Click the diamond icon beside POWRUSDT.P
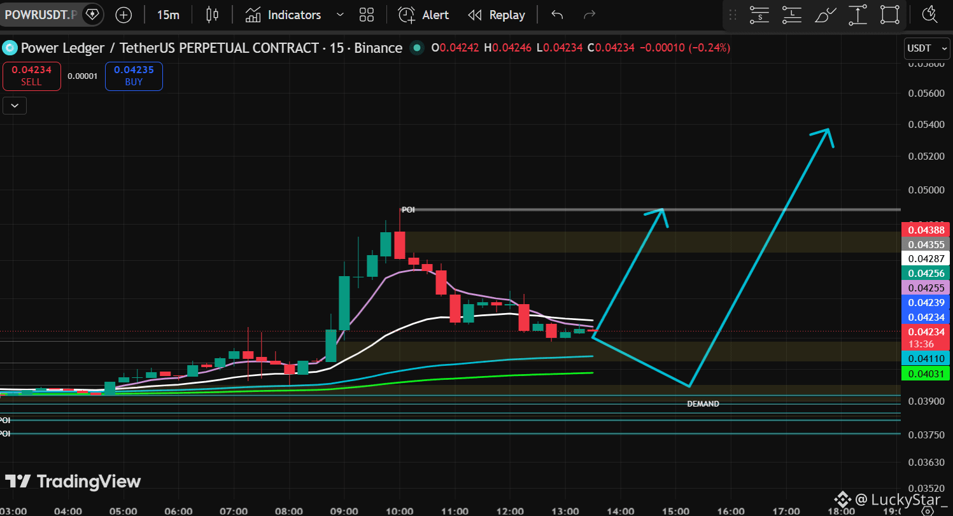 pyautogui.click(x=92, y=14)
